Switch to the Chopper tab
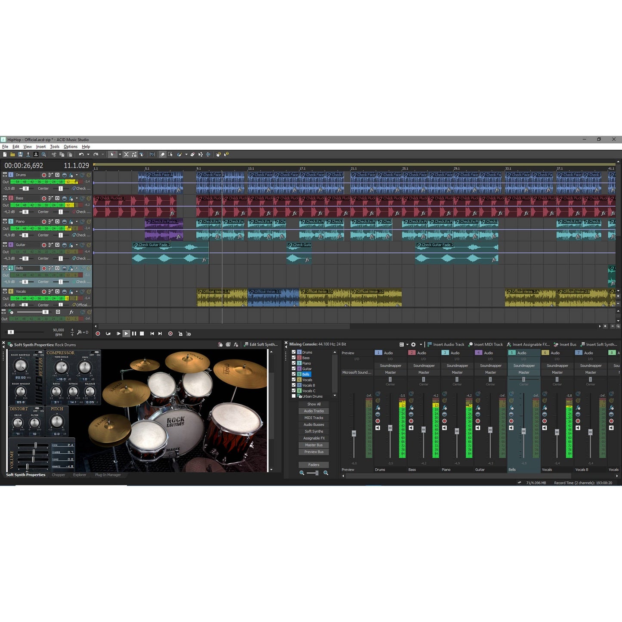The image size is (622, 622). click(x=59, y=475)
